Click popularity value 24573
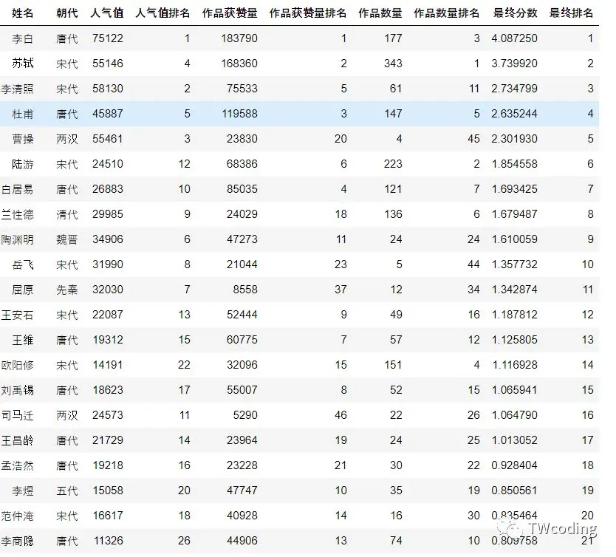This screenshot has width=616, height=557. 108,416
